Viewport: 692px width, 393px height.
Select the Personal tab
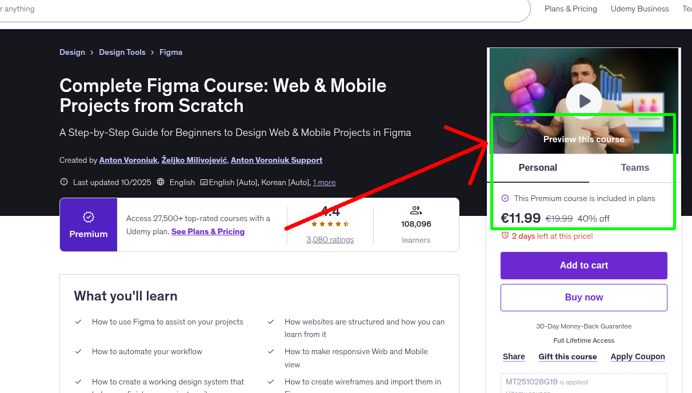538,167
